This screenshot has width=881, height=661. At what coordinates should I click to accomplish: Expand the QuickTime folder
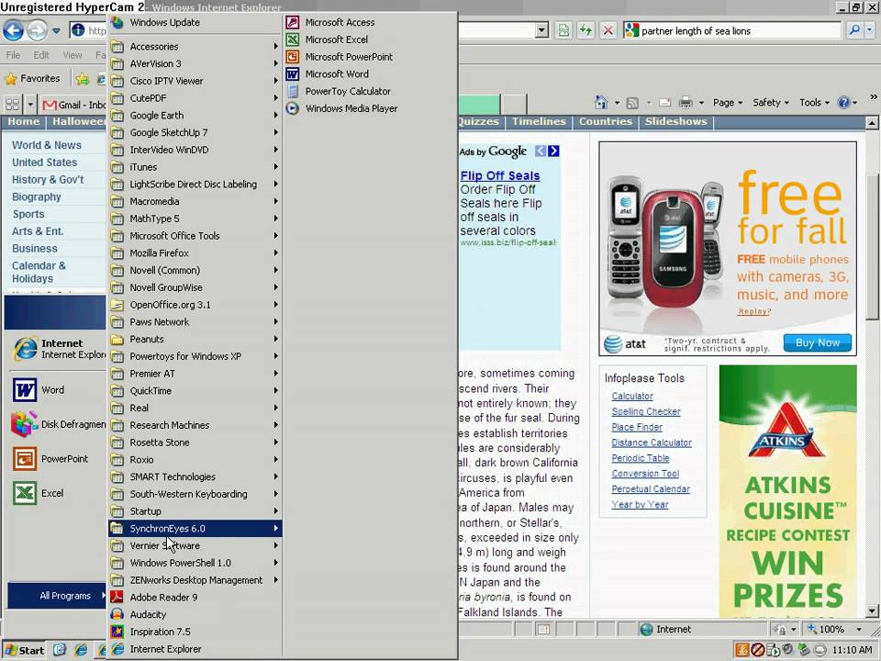[x=195, y=391]
